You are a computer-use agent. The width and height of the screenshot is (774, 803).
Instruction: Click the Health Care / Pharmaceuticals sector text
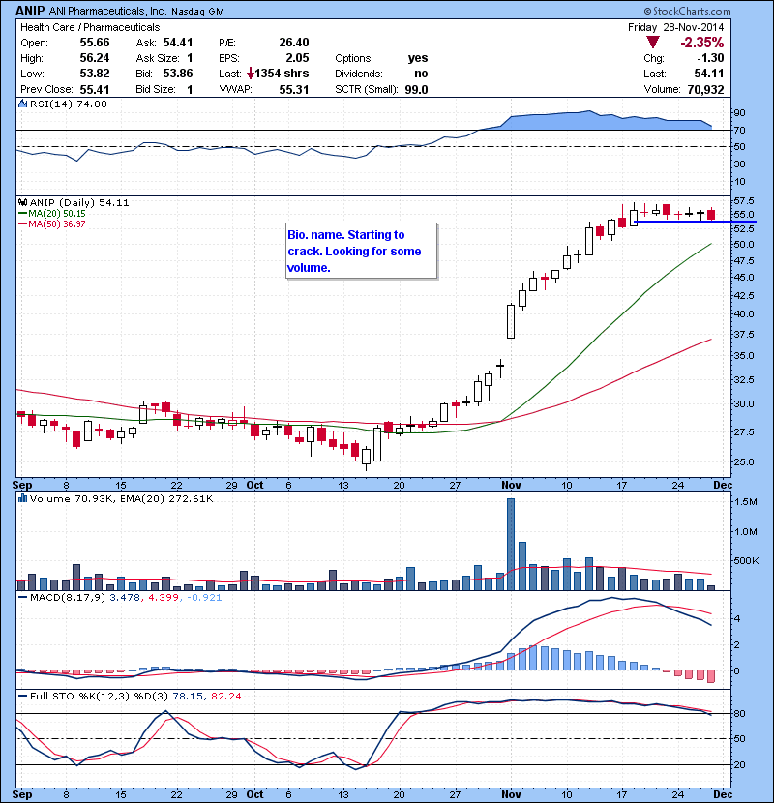coord(90,27)
